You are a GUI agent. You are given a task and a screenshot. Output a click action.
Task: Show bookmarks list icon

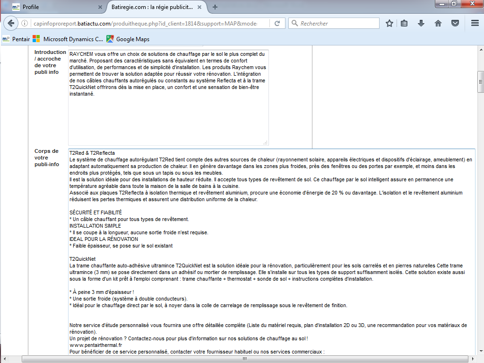(404, 23)
